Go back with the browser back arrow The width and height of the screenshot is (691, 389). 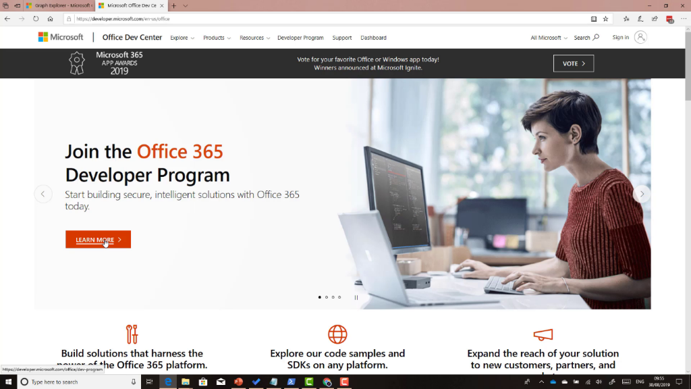coord(7,19)
